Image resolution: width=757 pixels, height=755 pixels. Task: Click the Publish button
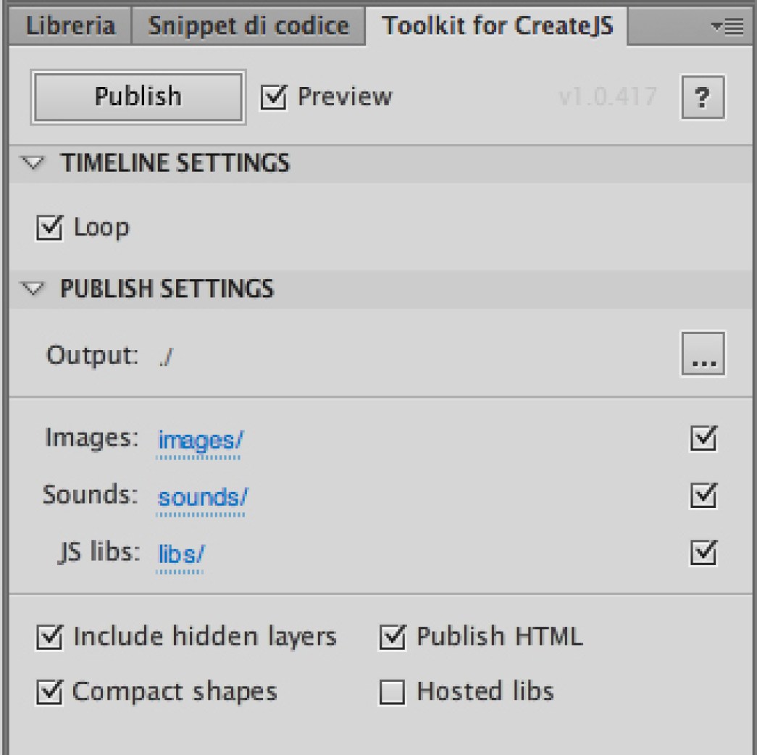pos(138,96)
